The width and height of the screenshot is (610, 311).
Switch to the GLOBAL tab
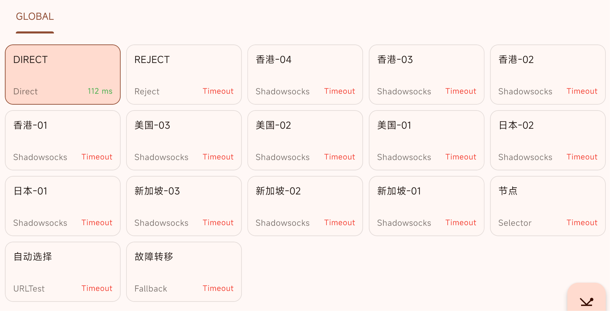(x=35, y=17)
